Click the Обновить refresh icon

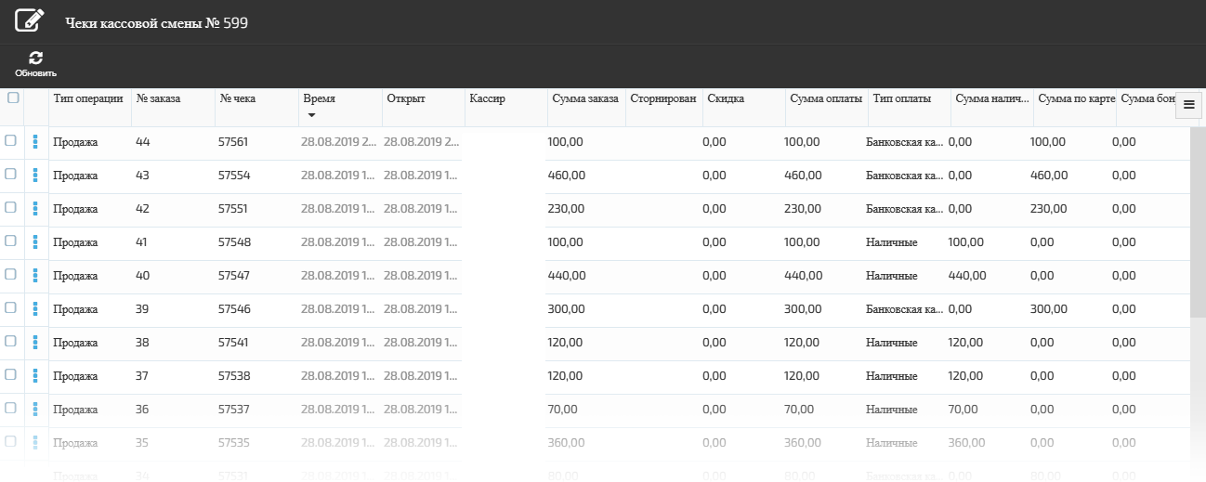click(x=35, y=58)
